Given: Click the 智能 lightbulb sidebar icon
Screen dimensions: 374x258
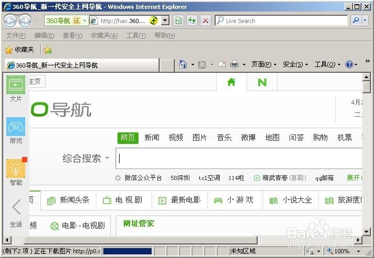Looking at the screenshot, I should [16, 169].
